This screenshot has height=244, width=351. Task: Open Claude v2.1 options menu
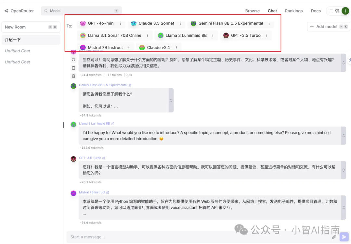[176, 47]
